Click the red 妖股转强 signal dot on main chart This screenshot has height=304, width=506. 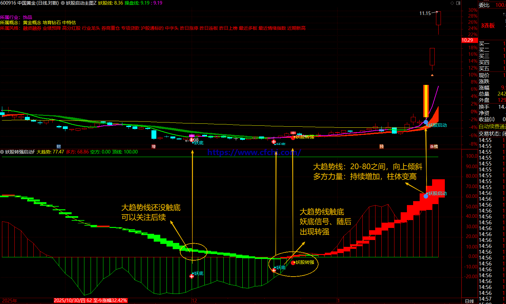coord(293,138)
